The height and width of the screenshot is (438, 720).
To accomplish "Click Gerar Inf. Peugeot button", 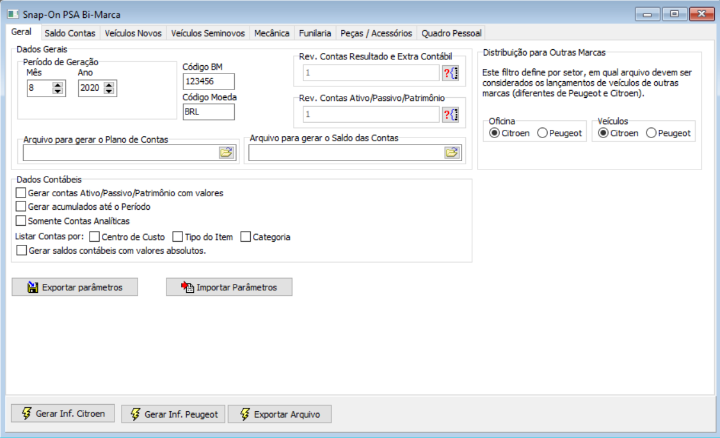I will (173, 414).
